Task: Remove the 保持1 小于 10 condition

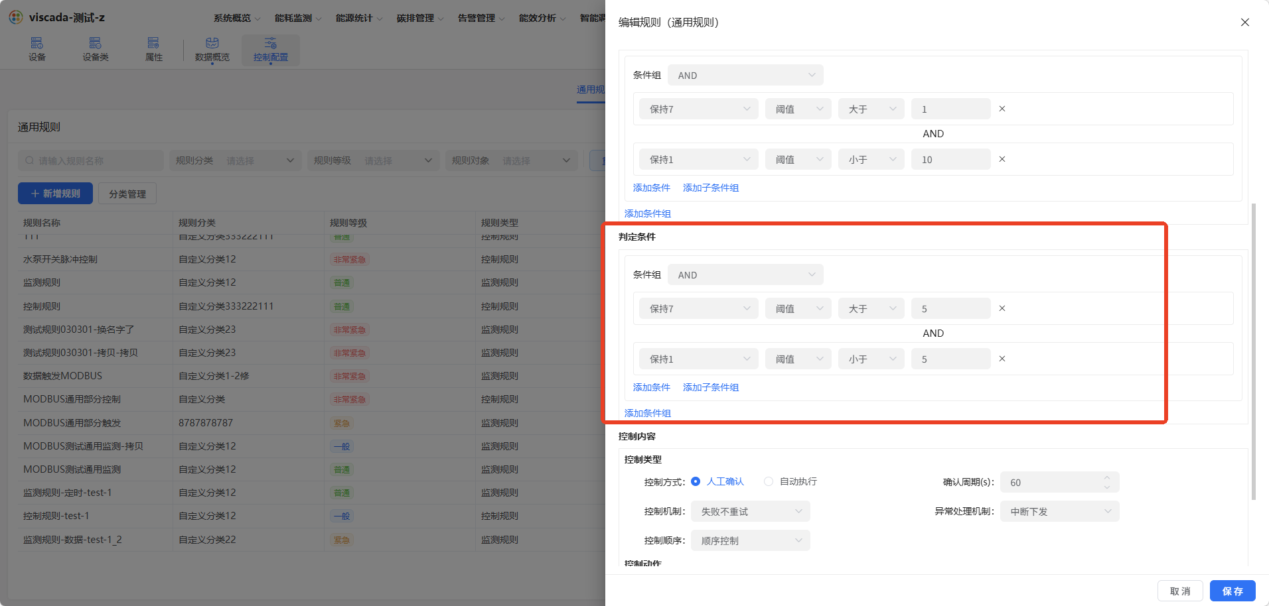Action: pyautogui.click(x=1002, y=159)
